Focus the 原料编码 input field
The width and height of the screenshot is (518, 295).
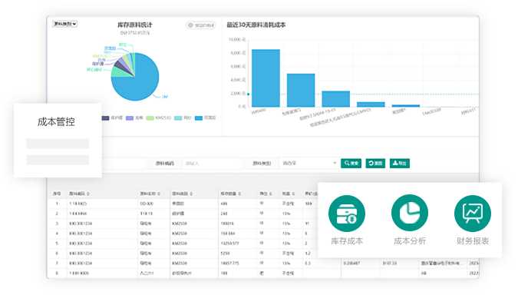coord(212,163)
